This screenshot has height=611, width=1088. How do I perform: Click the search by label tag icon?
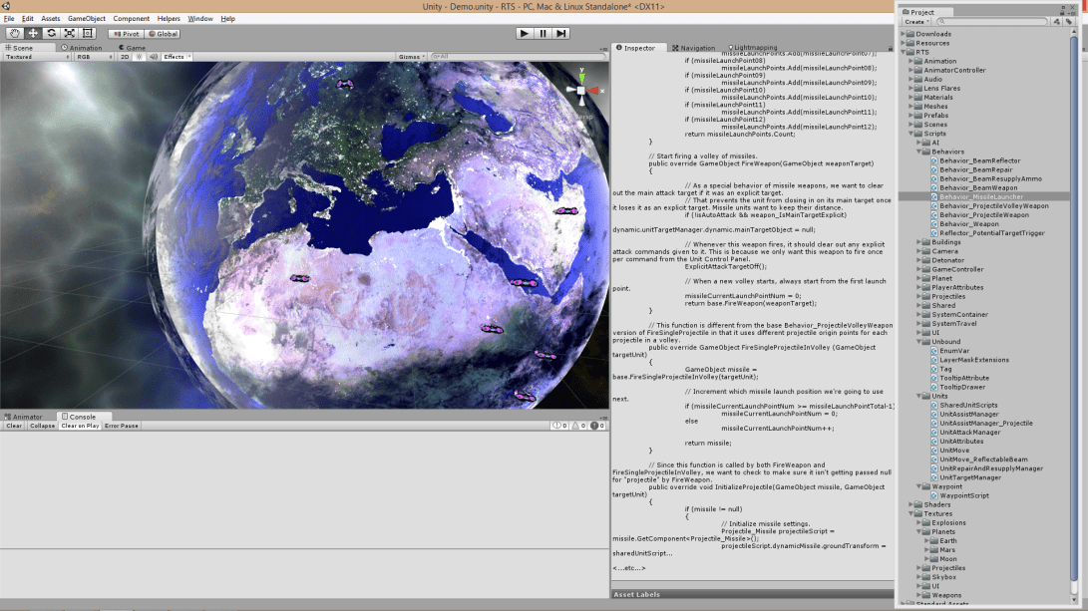pos(1068,21)
